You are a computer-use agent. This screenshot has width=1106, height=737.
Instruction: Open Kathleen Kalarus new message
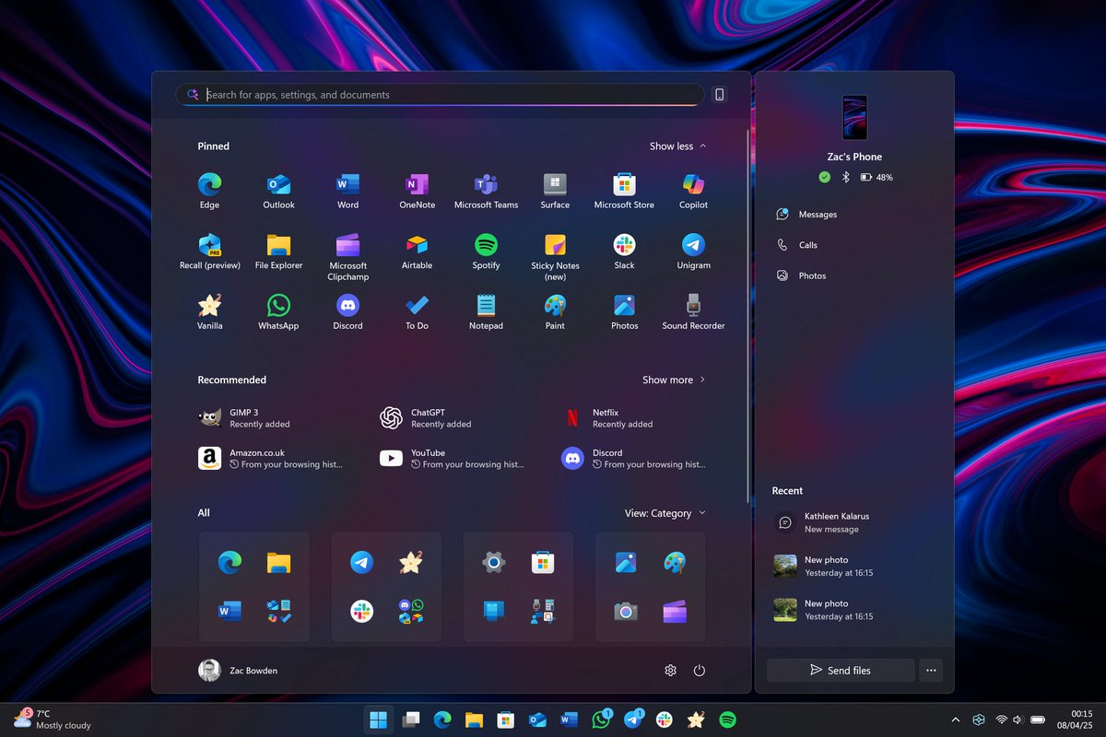coord(853,522)
